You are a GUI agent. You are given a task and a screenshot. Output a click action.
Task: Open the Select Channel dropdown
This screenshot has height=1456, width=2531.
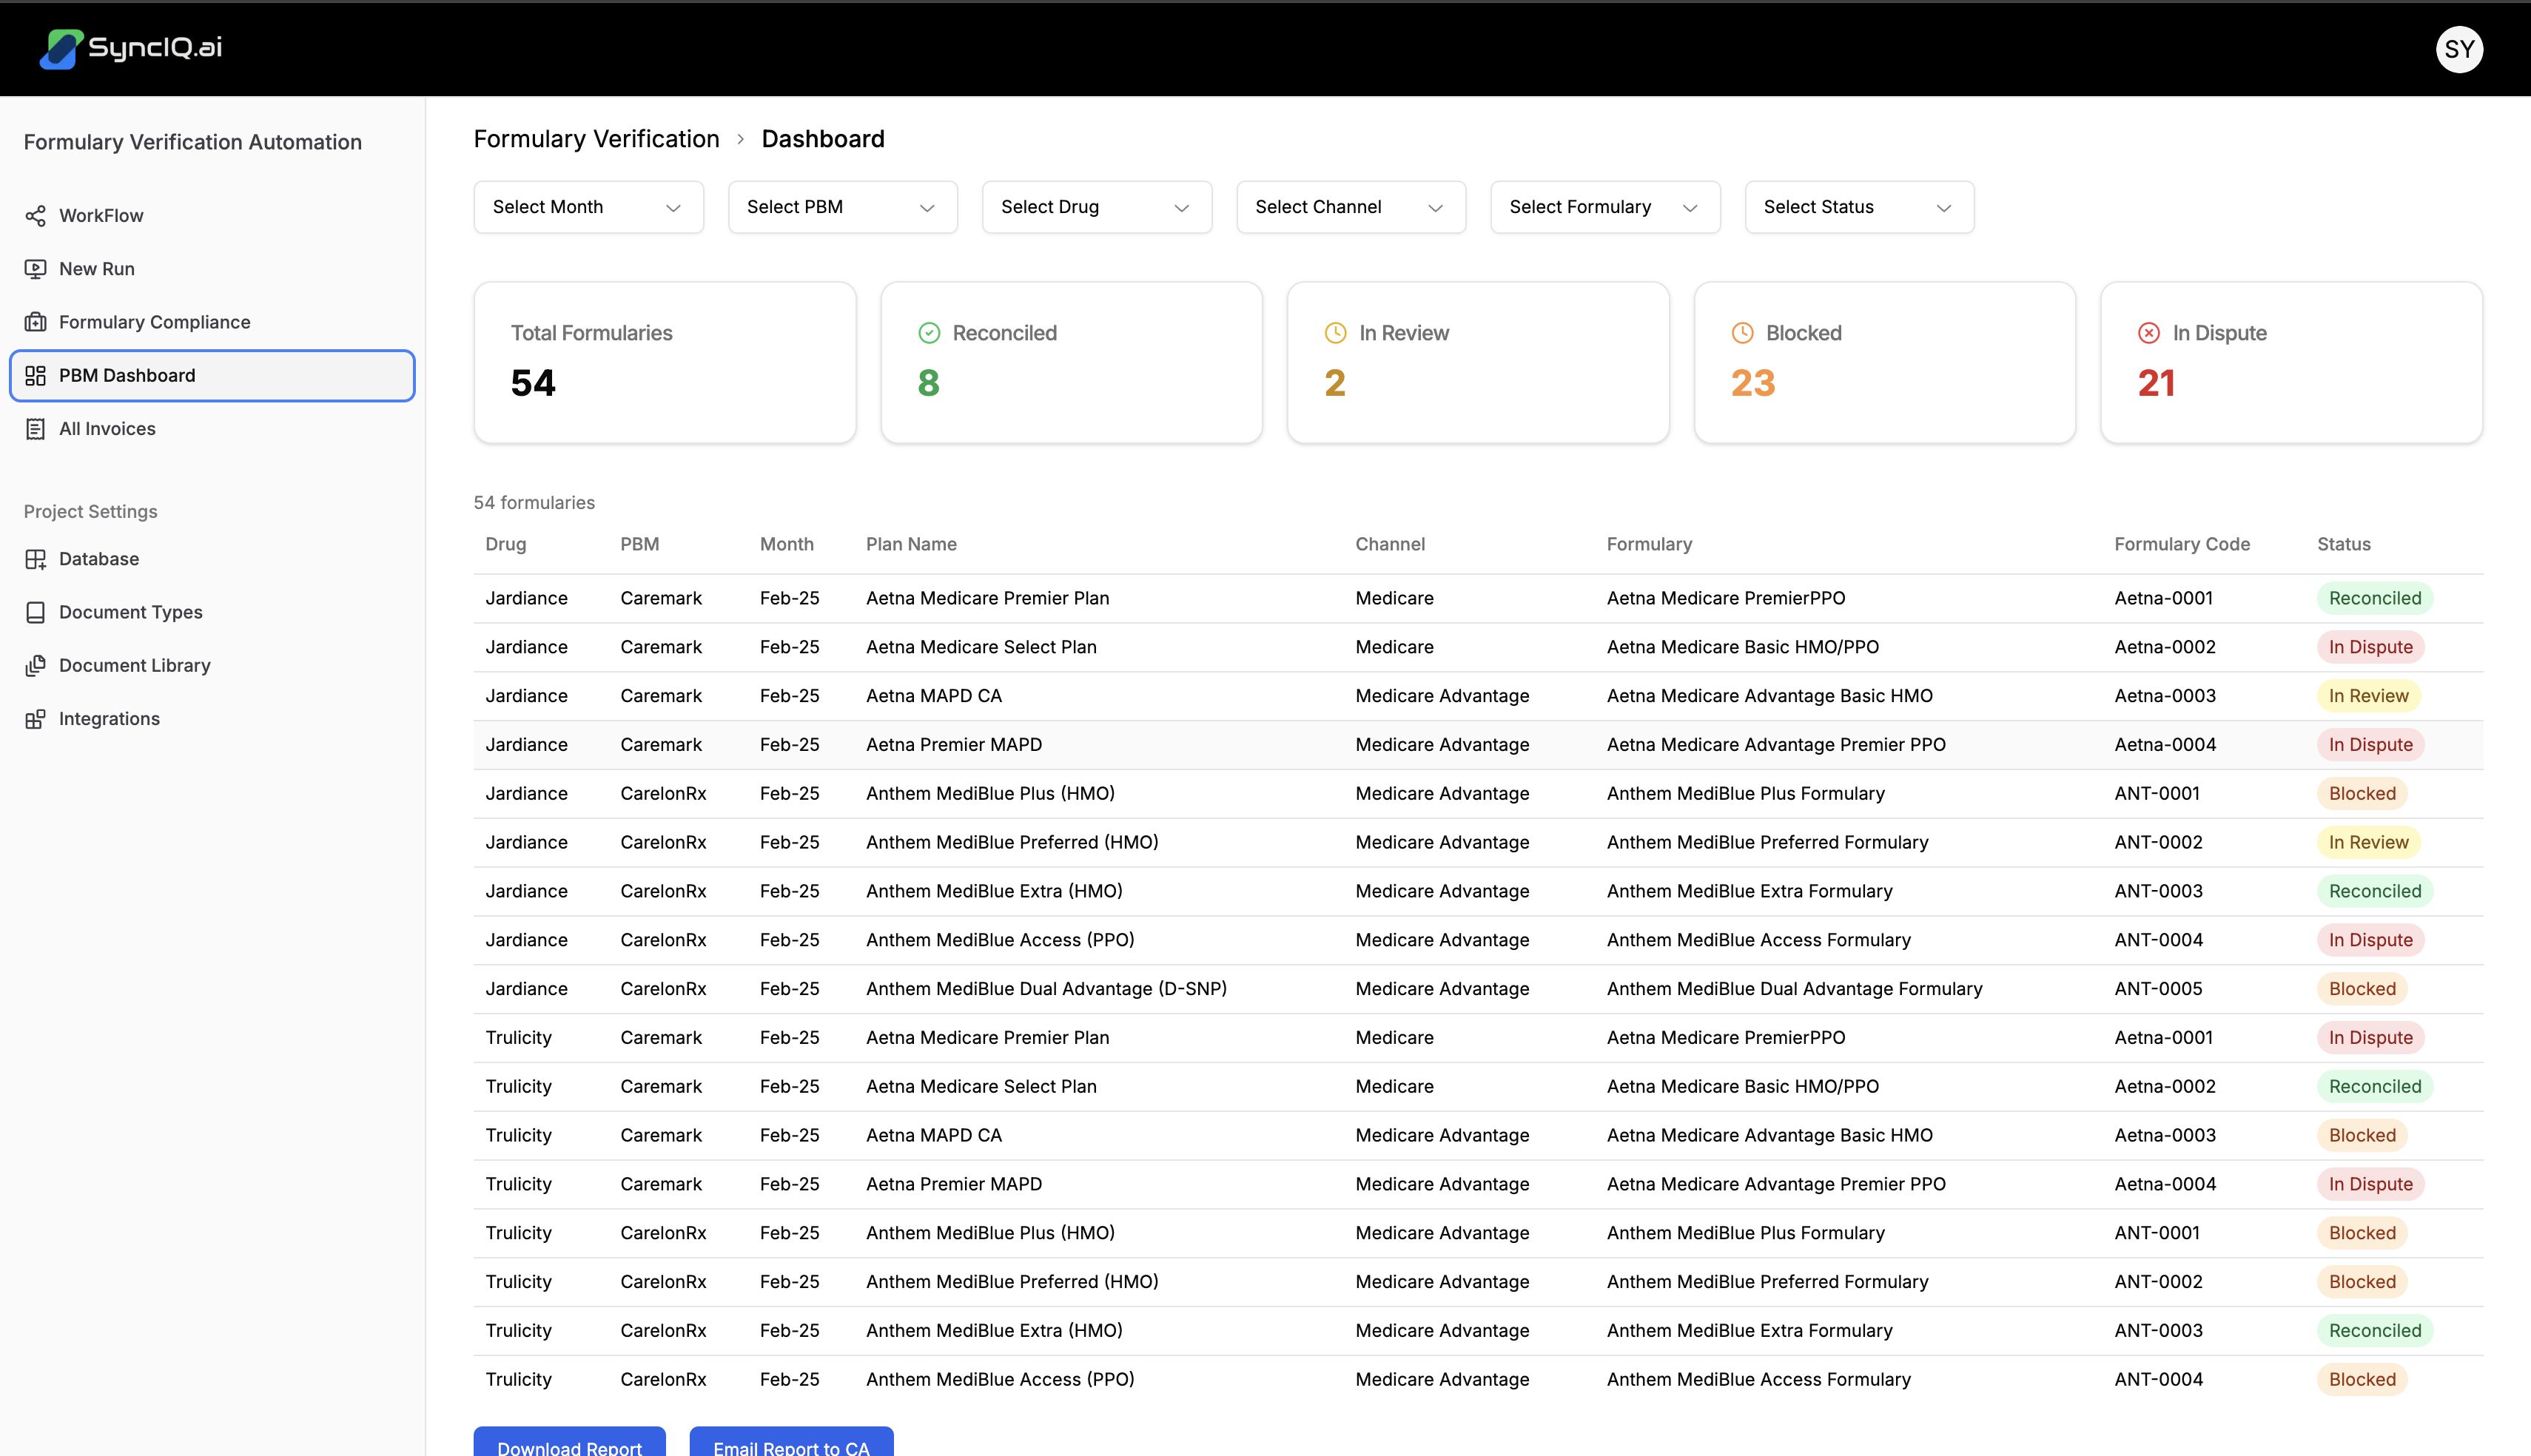1350,207
